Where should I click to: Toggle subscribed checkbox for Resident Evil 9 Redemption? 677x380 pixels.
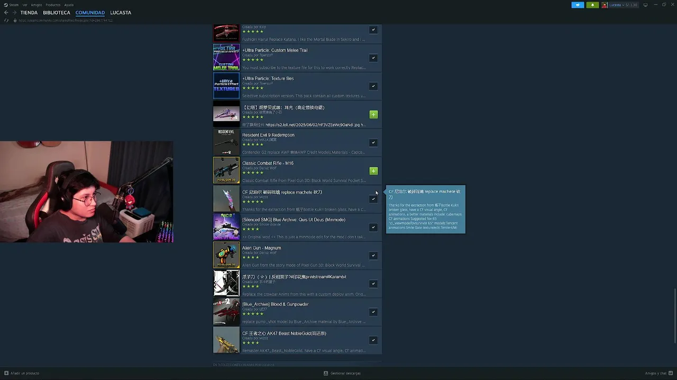373,142
